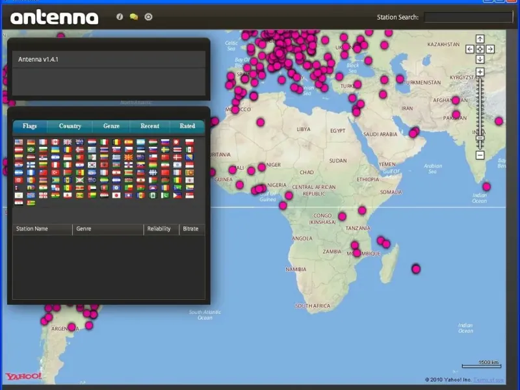Screen dimensions: 520x390
Task: Select the South Korea flag
Action: [92, 165]
